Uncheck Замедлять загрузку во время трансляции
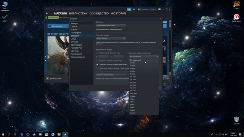Screen dimensions: 244x137 97,64
